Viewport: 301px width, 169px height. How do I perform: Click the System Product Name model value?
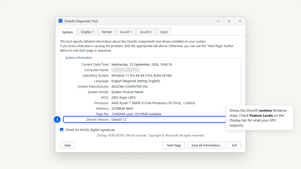(127, 92)
